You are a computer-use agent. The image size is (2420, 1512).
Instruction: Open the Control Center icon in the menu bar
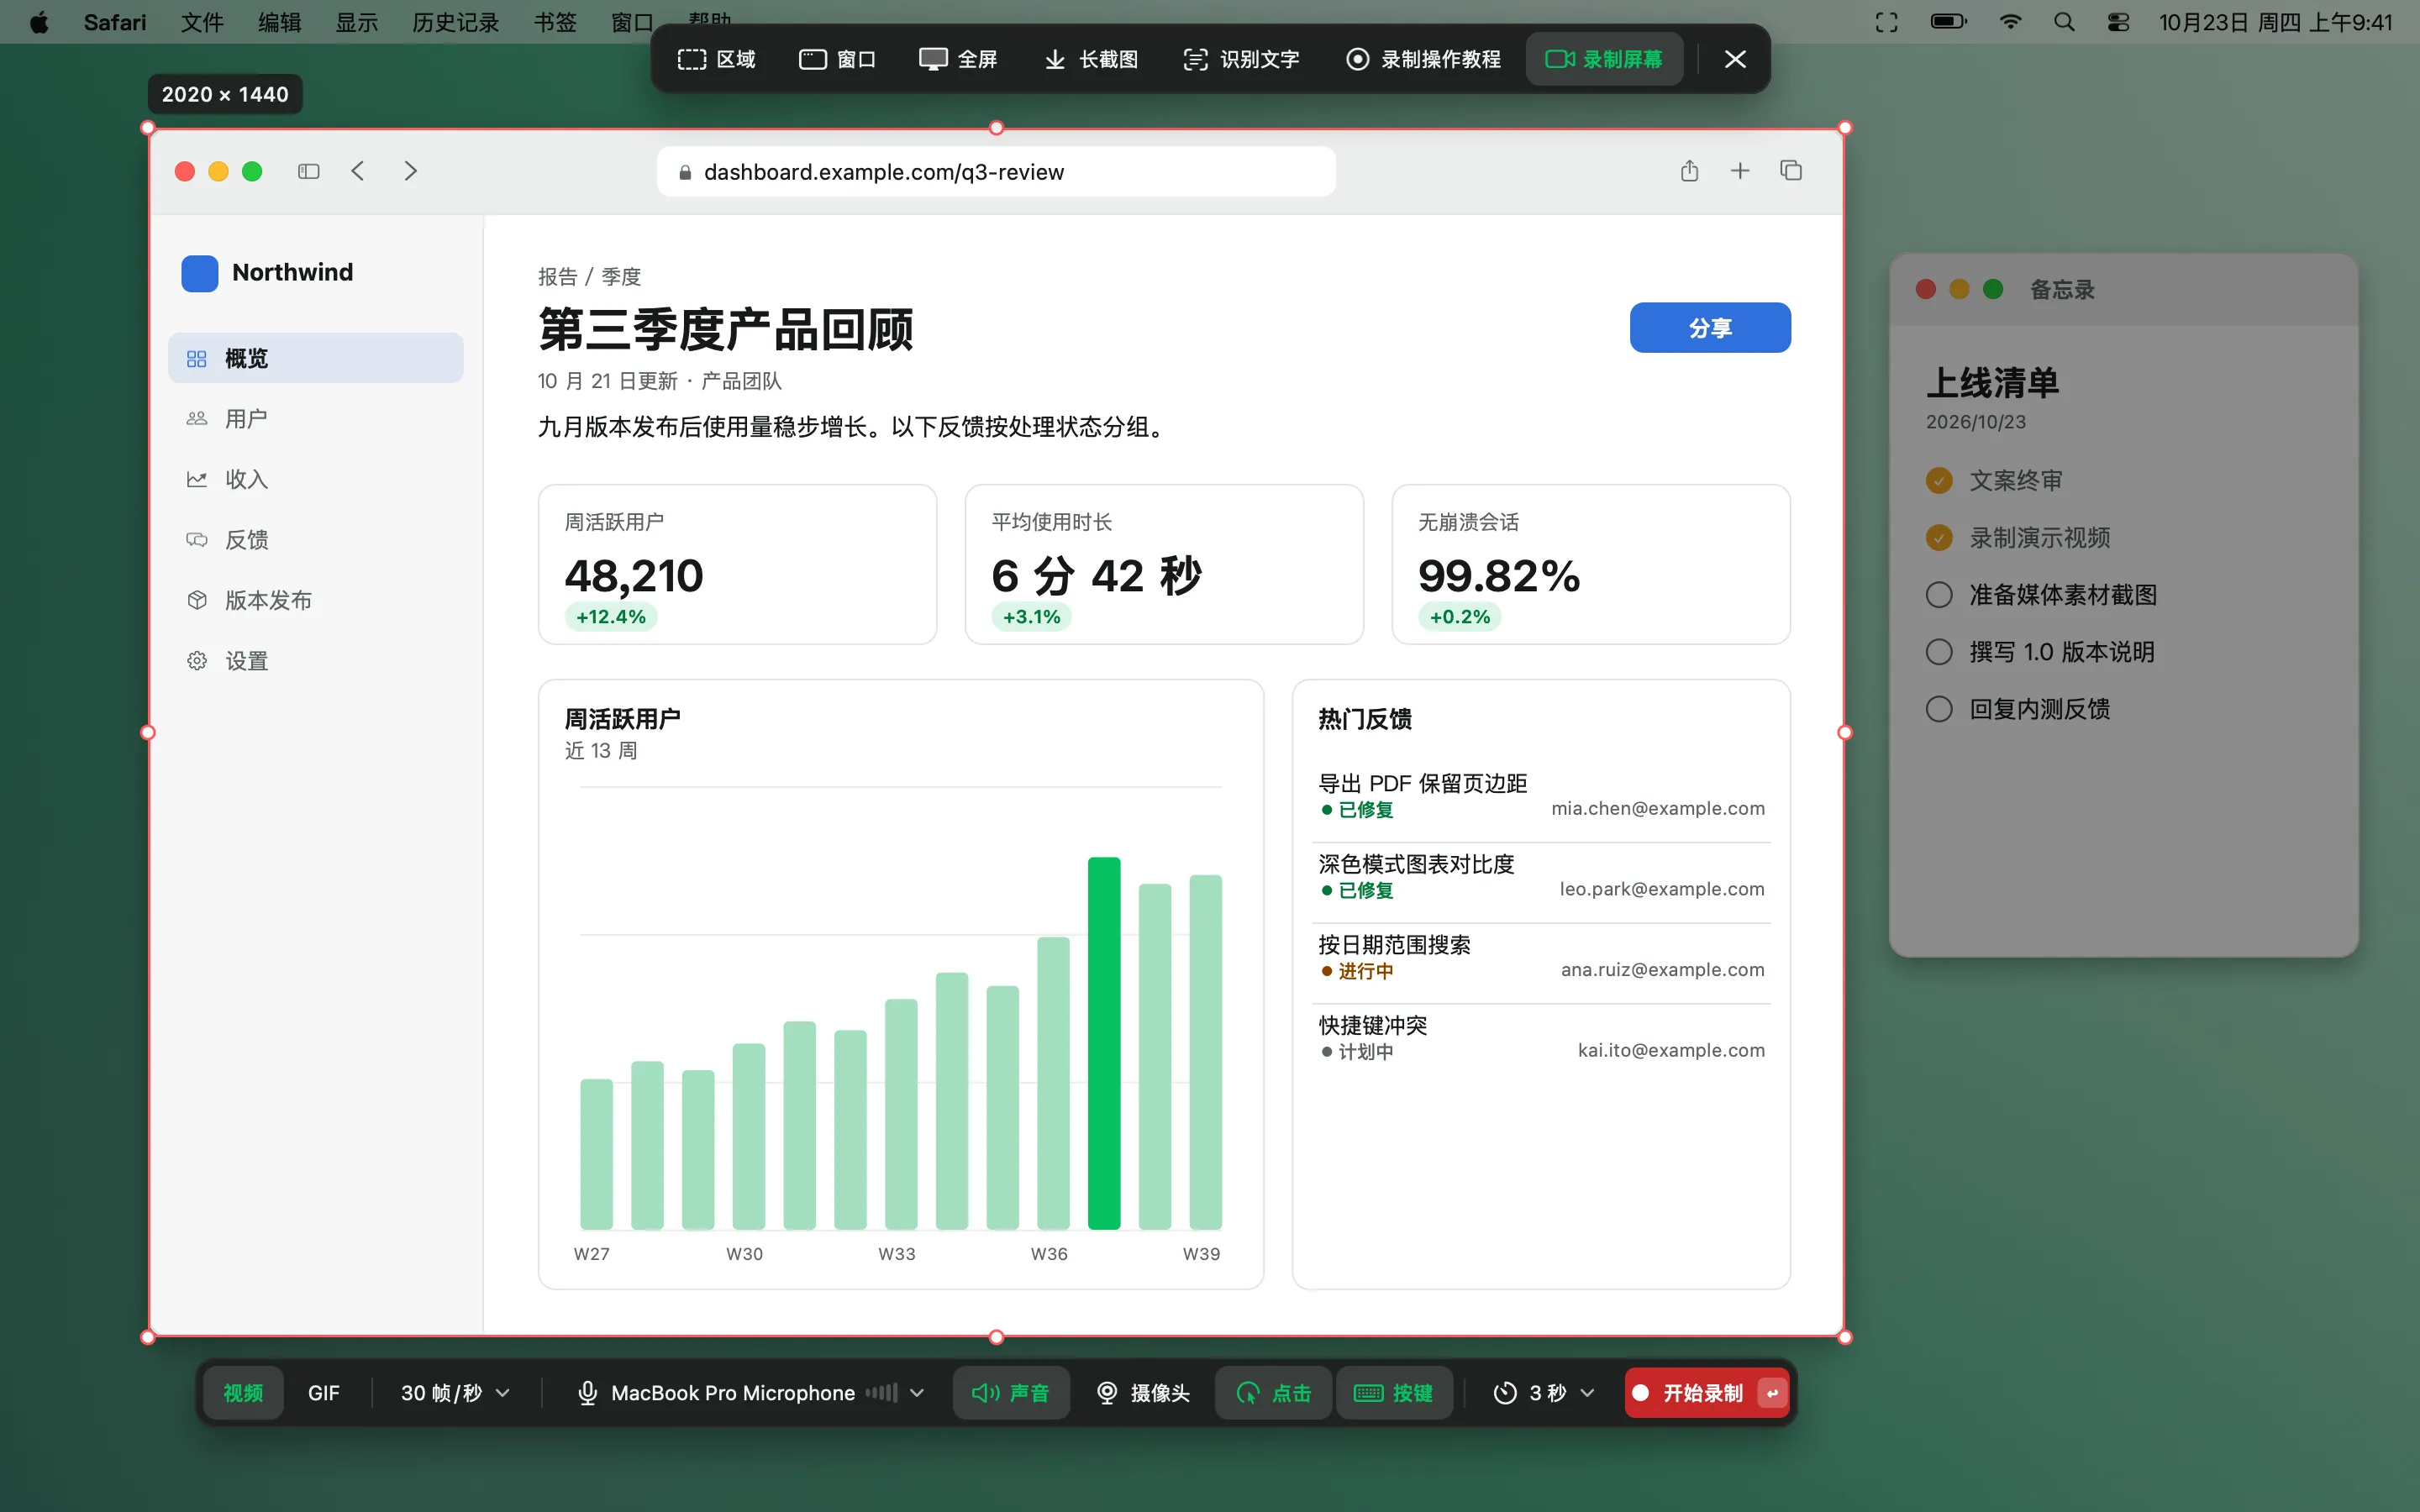[2118, 22]
